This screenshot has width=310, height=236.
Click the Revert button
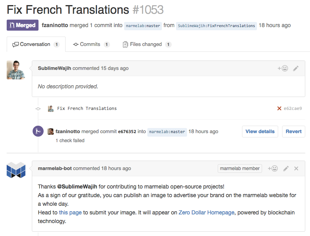coord(293,132)
